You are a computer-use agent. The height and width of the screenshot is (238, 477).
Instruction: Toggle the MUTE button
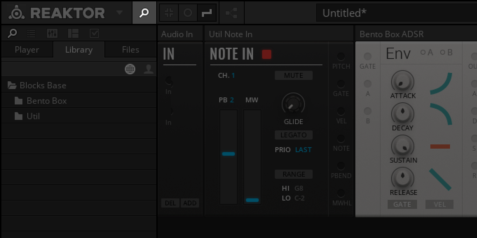294,75
